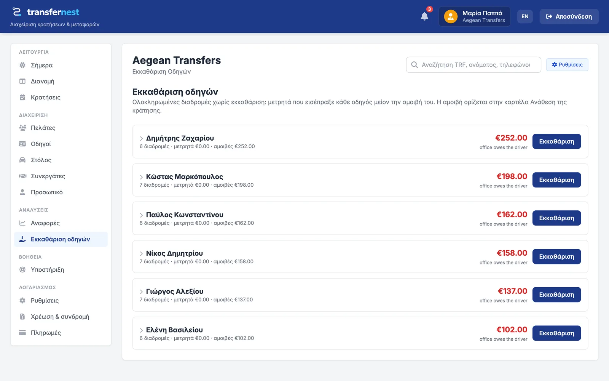Expand Κώστας Μαρκόπουλος driver row
Screen dimensions: 609x381
click(141, 177)
